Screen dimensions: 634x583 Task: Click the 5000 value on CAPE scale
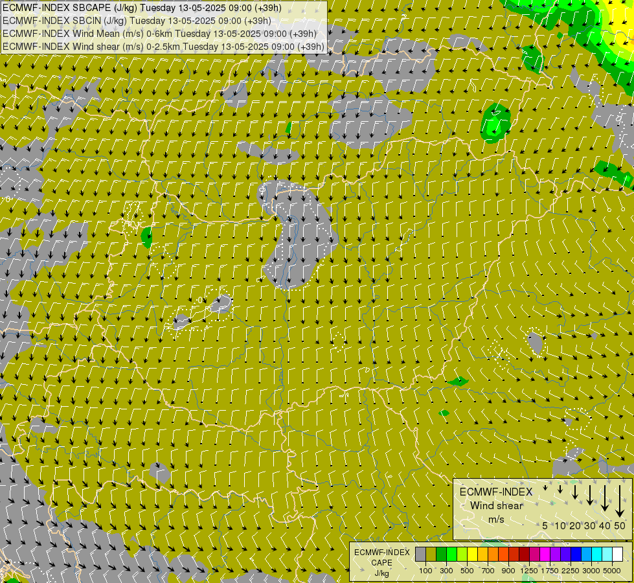point(612,571)
